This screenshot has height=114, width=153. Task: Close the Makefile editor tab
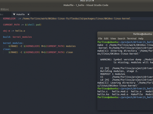tap(28, 14)
